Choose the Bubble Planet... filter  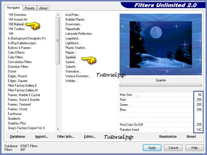pyautogui.click(x=76, y=20)
